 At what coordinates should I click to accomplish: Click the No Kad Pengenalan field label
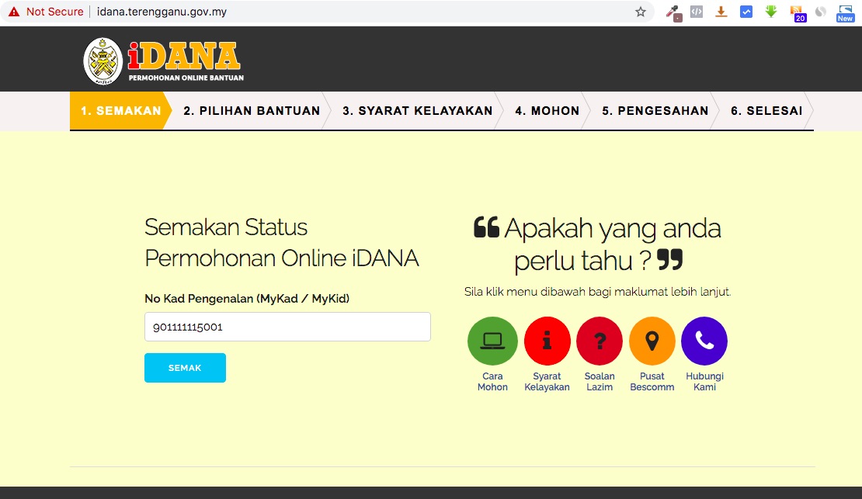coord(247,299)
